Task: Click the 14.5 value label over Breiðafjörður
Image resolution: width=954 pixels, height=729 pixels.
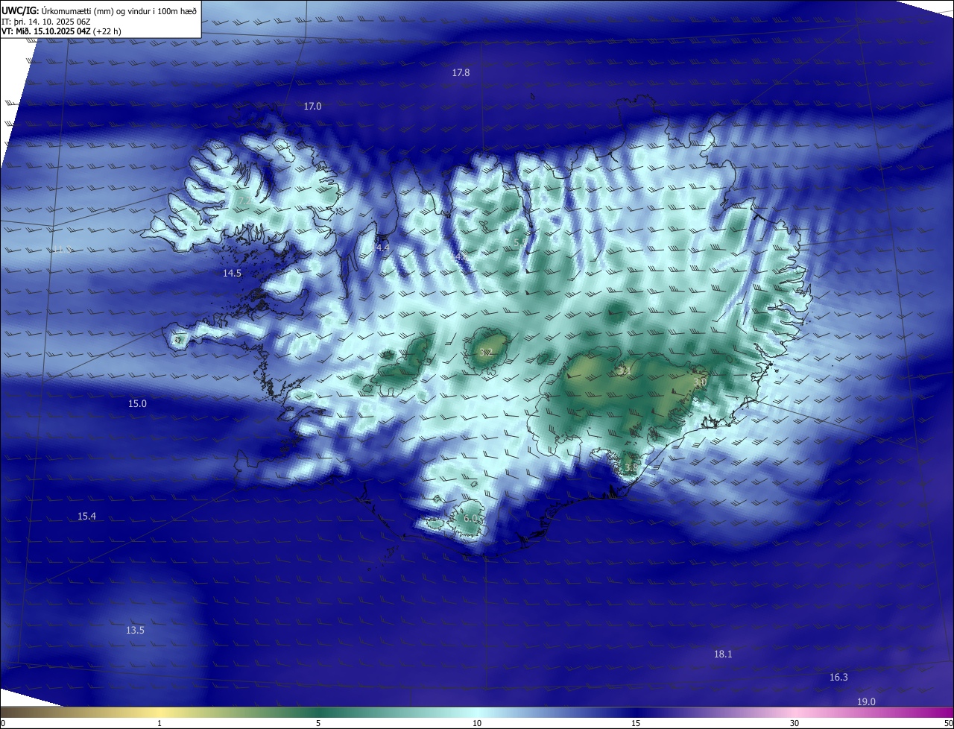Action: coord(233,273)
